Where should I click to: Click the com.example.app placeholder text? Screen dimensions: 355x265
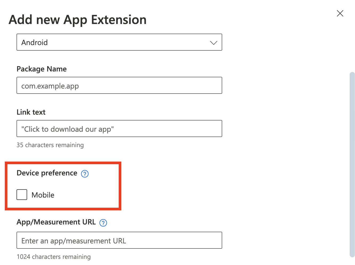coord(50,86)
